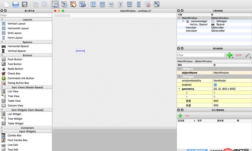Select horizontal spacer on the form canvas
The width and height of the screenshot is (252, 151).
[80, 51]
